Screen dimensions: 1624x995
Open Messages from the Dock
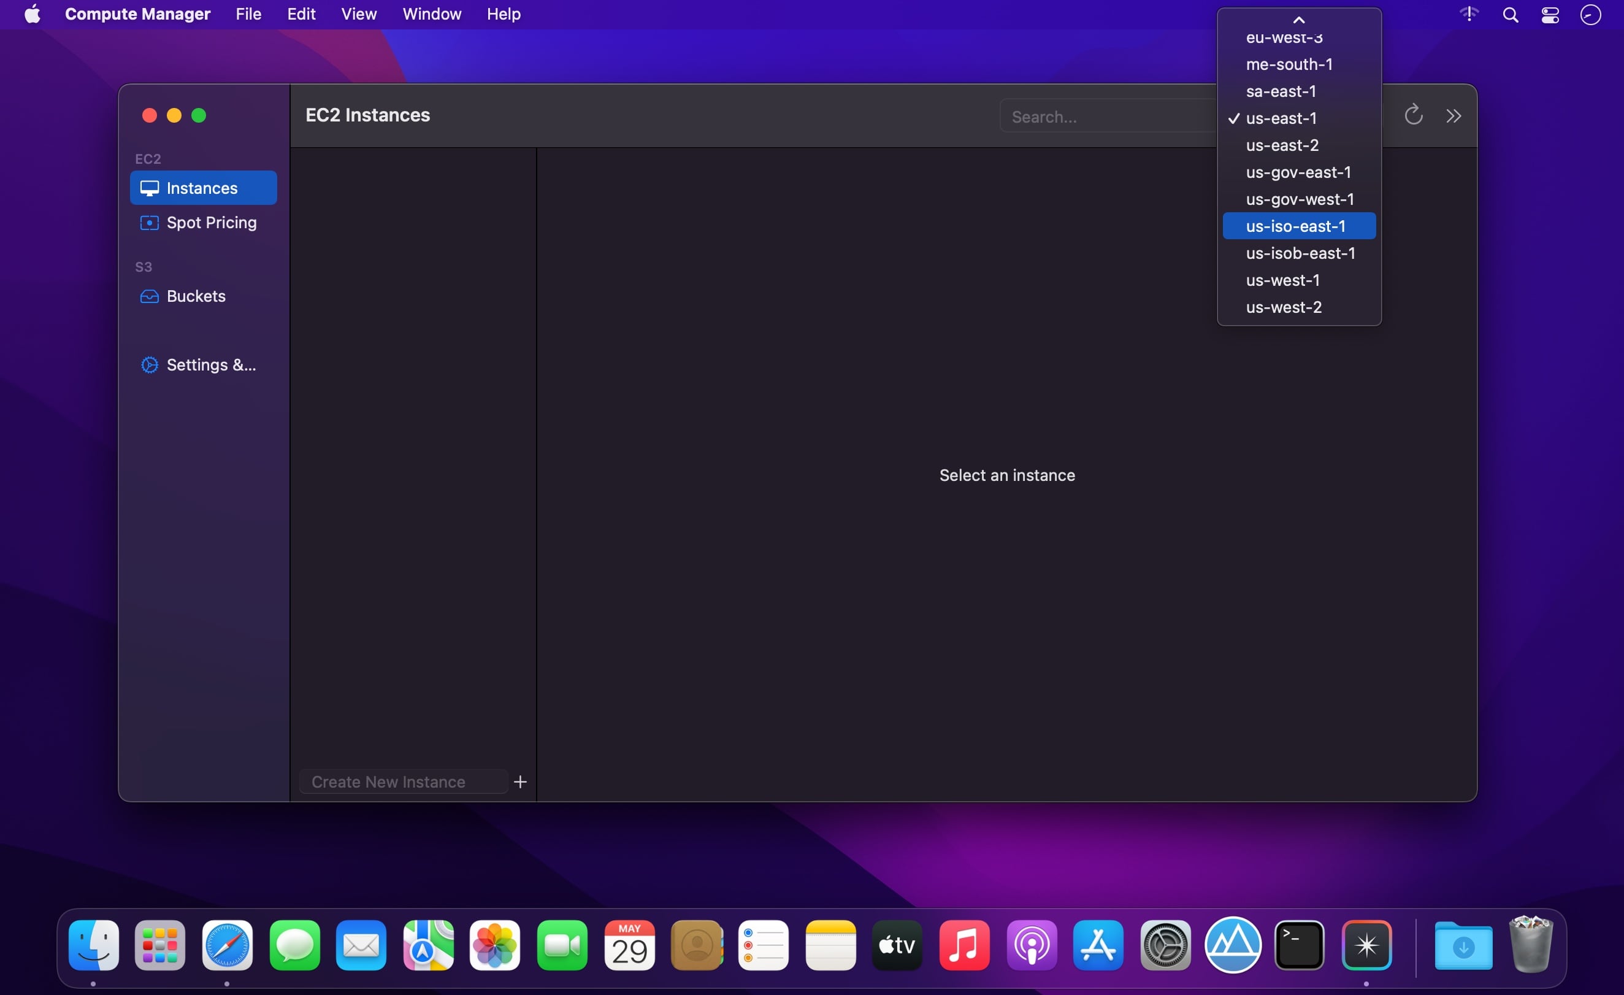[x=294, y=945]
